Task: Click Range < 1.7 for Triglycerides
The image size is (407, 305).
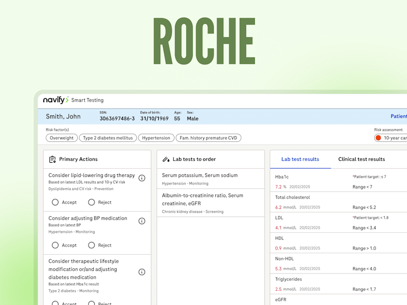Action: [x=364, y=289]
